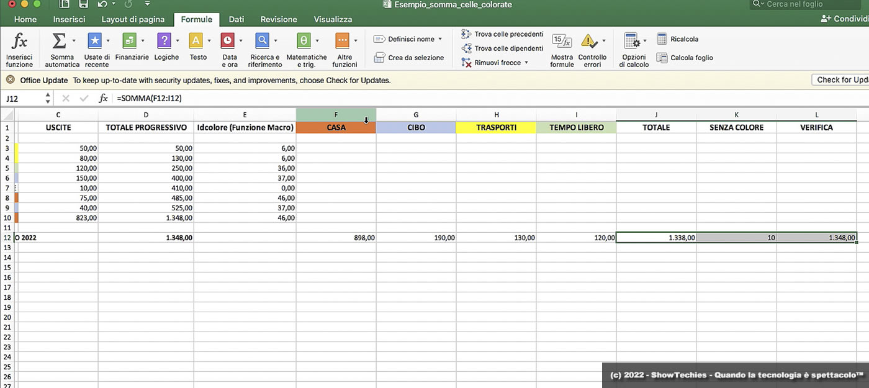Open the Usate di recente dropdown arrow

[108, 41]
